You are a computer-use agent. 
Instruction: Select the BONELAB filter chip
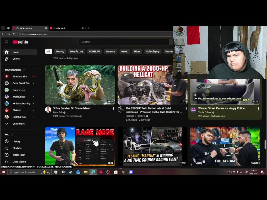click(x=95, y=51)
